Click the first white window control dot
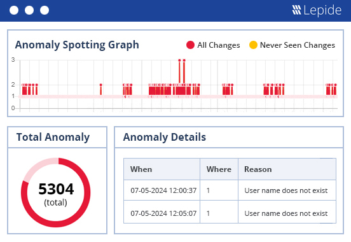The width and height of the screenshot is (351, 242). (14, 10)
